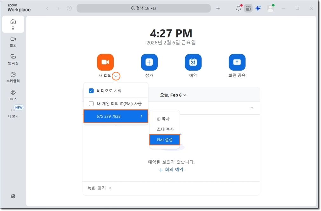Choose 초대 복사 in the submenu

point(165,129)
